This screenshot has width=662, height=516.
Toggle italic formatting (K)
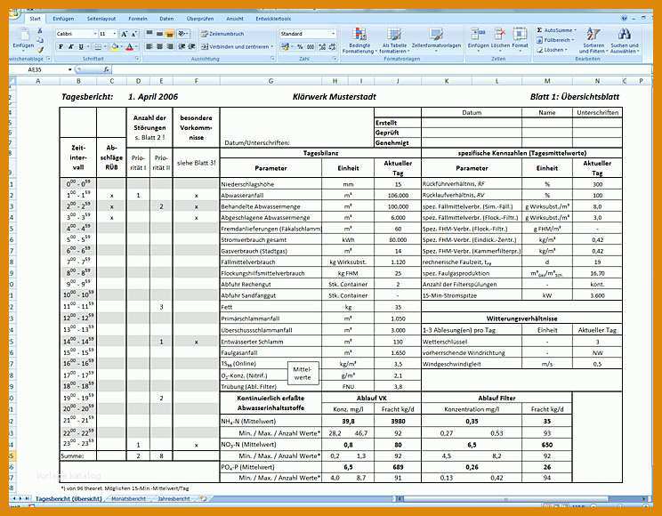70,46
